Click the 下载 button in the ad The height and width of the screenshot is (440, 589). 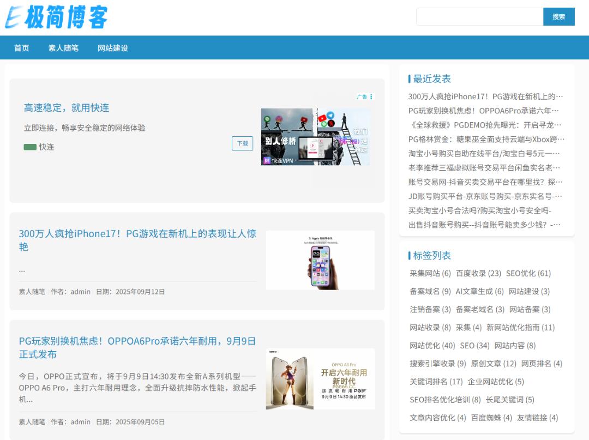pyautogui.click(x=243, y=143)
